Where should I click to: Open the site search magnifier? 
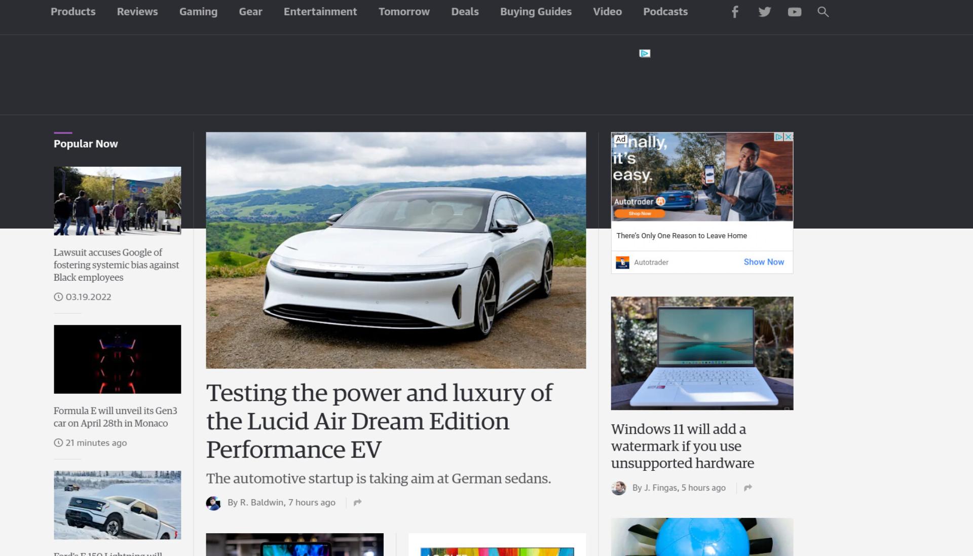coord(823,12)
